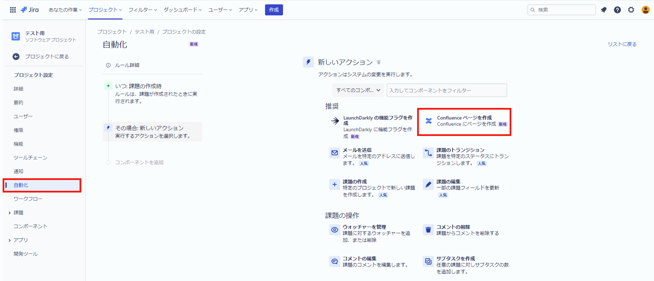654x281 pixels.
Task: Select the Confluence page creation action
Action: click(464, 121)
